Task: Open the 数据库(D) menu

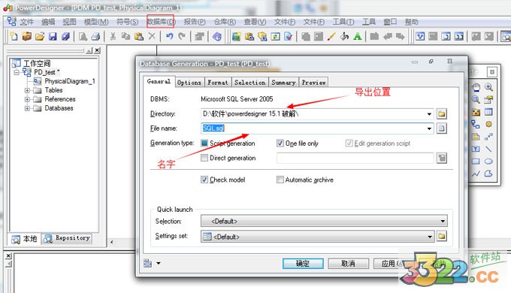Action: 160,22
